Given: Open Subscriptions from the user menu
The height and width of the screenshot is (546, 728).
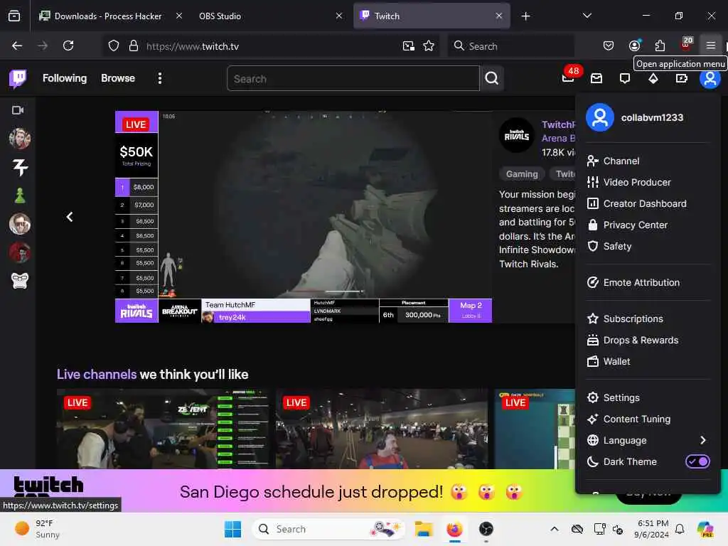Looking at the screenshot, I should point(648,319).
